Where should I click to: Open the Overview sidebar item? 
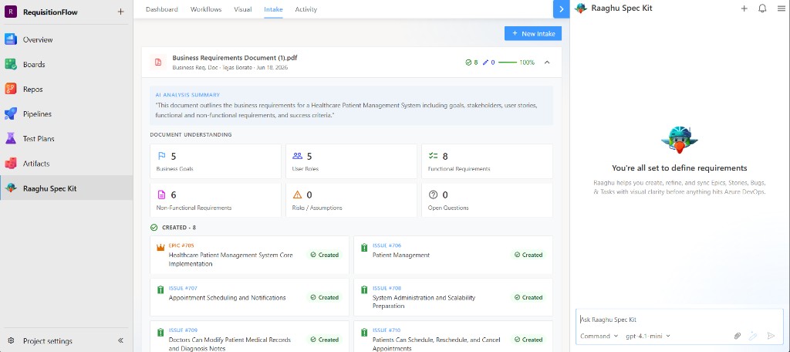tap(66, 40)
